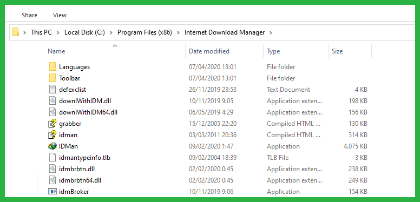Select the Toolbar folder icon
This screenshot has height=202, width=420.
click(52, 78)
